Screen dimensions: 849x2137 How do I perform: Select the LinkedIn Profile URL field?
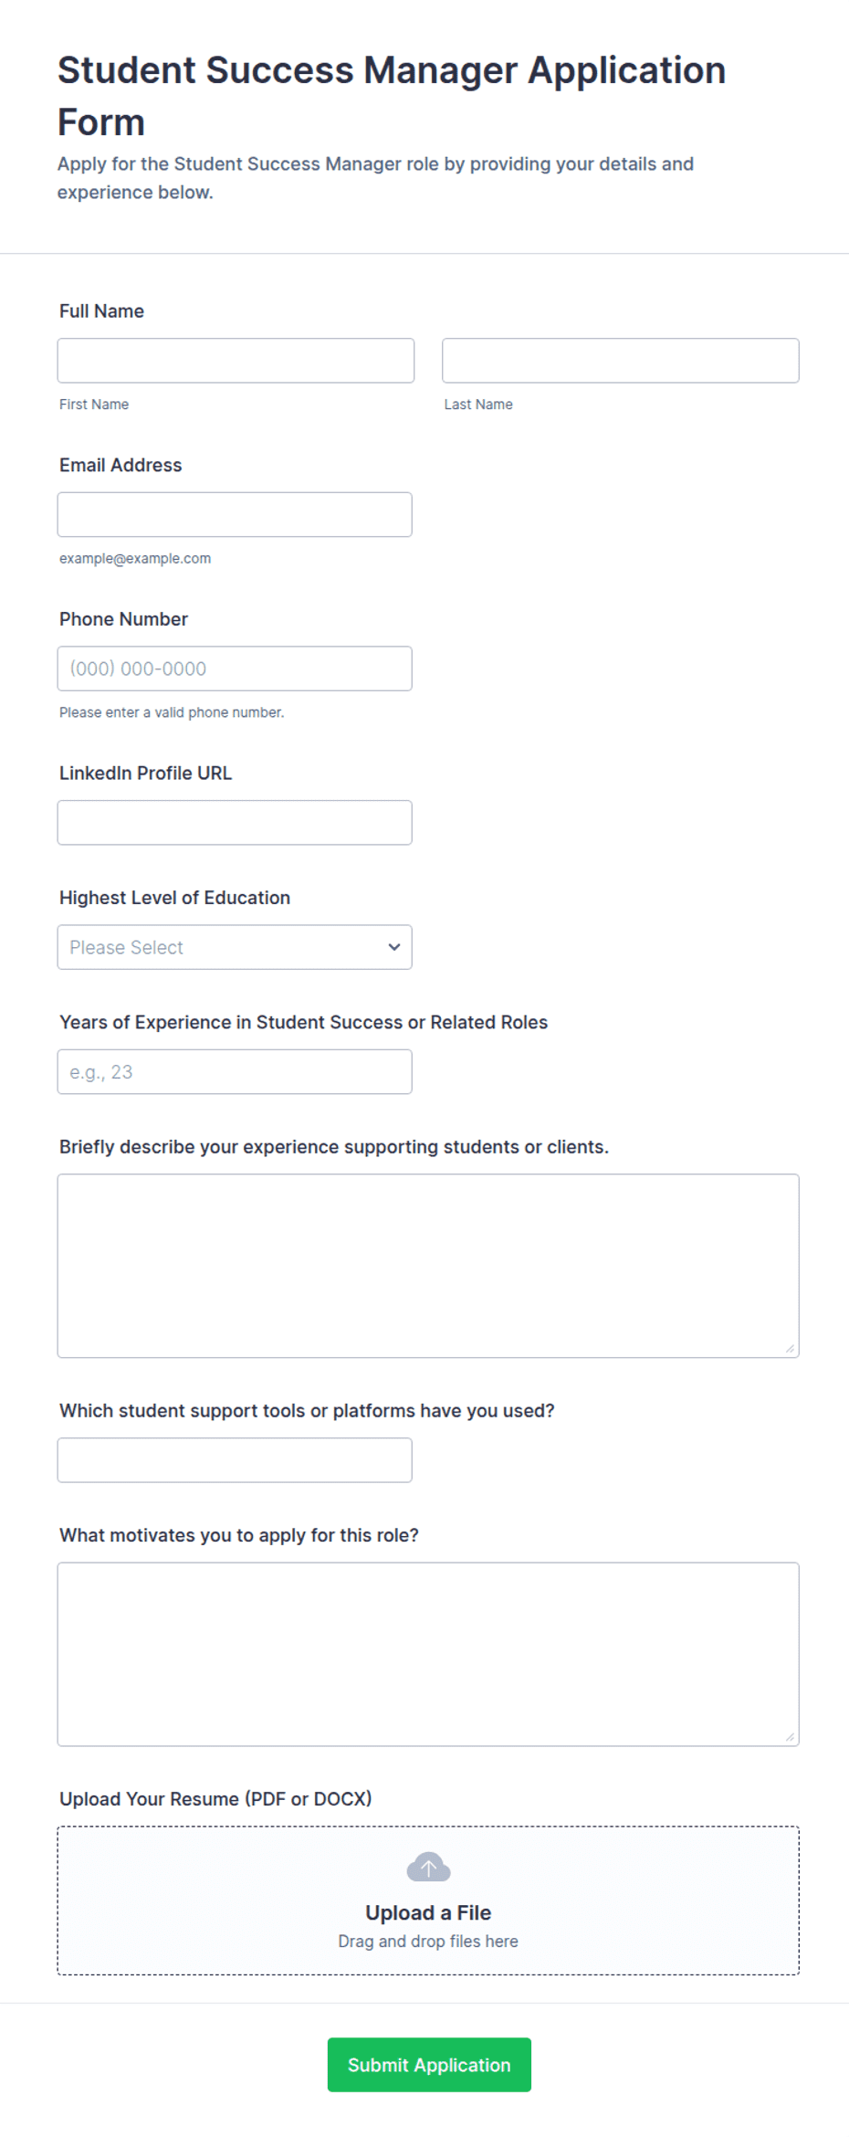pyautogui.click(x=235, y=823)
